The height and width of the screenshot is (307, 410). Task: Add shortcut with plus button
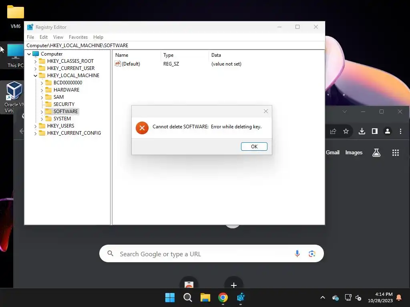(234, 285)
